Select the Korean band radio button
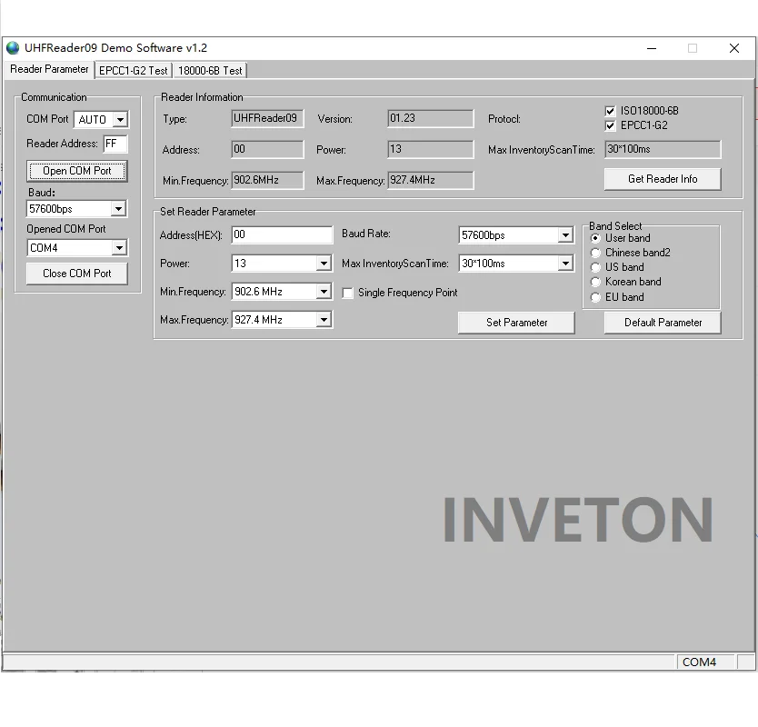This screenshot has height=727, width=758. tap(595, 283)
